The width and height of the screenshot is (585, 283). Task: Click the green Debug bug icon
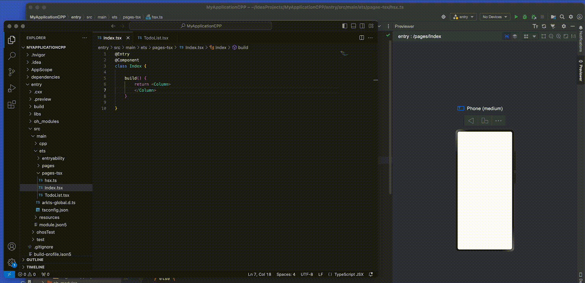tap(525, 17)
